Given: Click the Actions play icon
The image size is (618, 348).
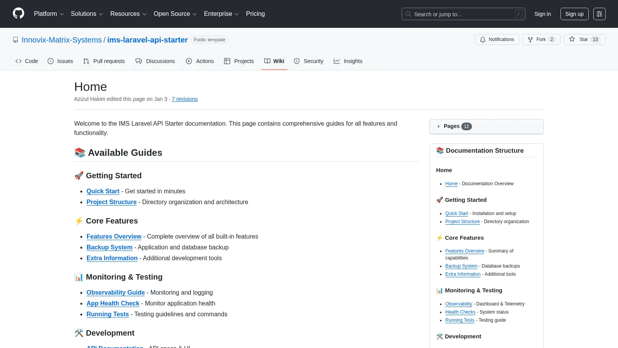Looking at the screenshot, I should click(x=189, y=61).
